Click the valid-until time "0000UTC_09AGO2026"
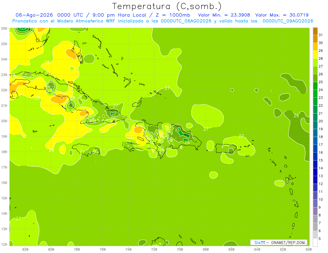 (288, 21)
